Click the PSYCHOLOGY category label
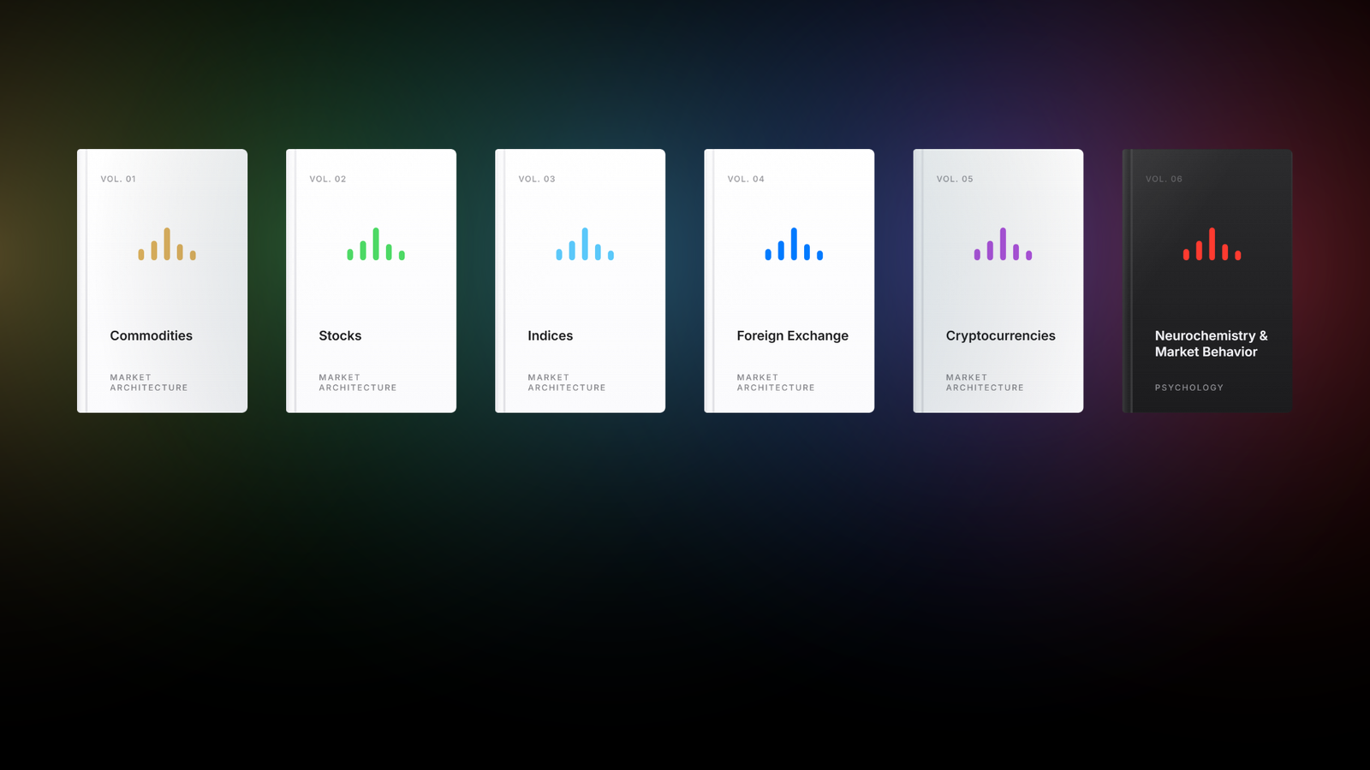1370x770 pixels. tap(1188, 388)
